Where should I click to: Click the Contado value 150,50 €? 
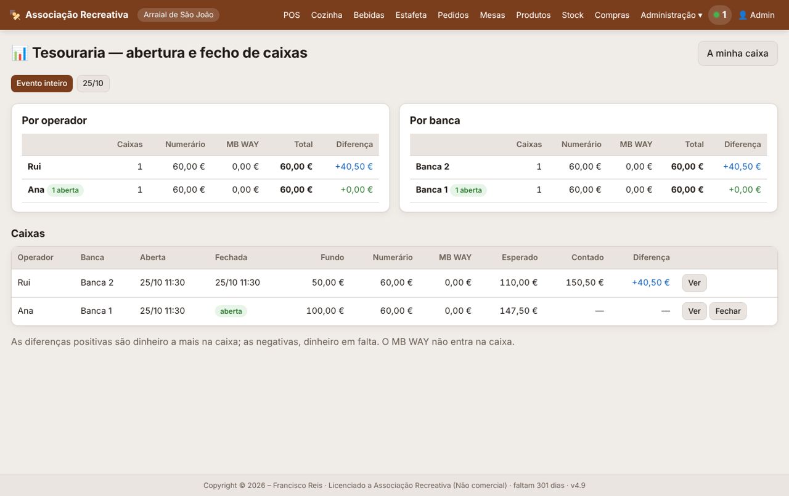[x=585, y=282]
